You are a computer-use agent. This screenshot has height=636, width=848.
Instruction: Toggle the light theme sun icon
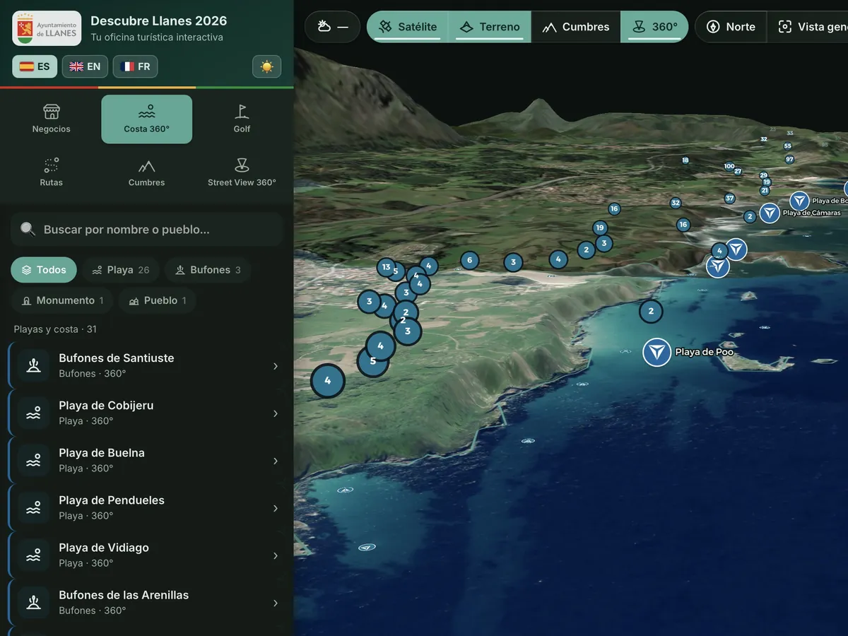coord(266,66)
